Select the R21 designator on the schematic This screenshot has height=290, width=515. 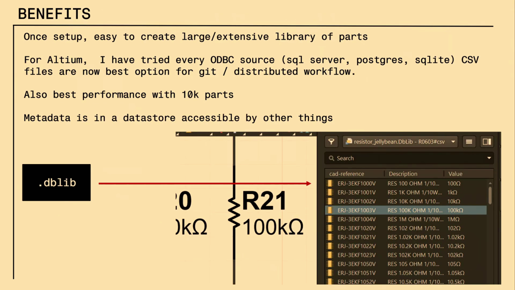(x=264, y=201)
